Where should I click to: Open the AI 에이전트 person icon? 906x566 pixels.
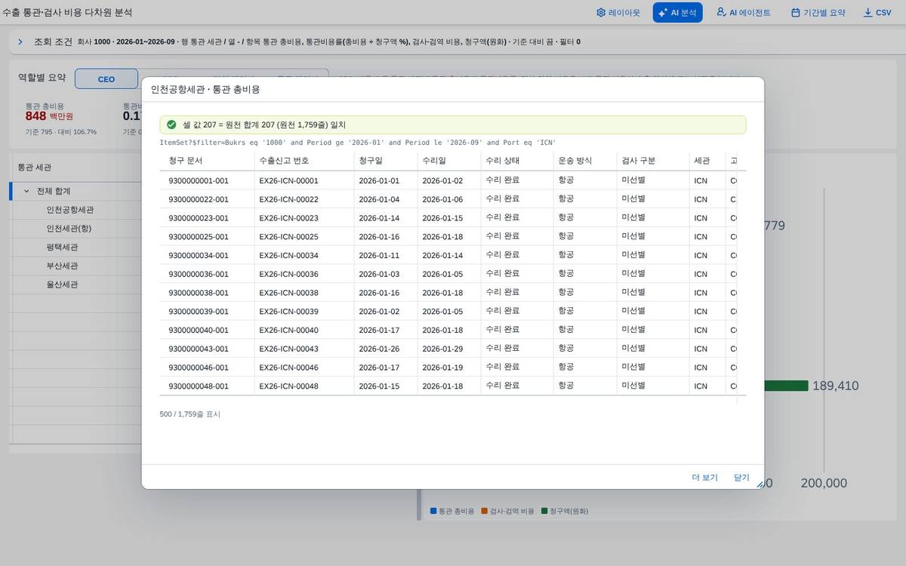721,12
